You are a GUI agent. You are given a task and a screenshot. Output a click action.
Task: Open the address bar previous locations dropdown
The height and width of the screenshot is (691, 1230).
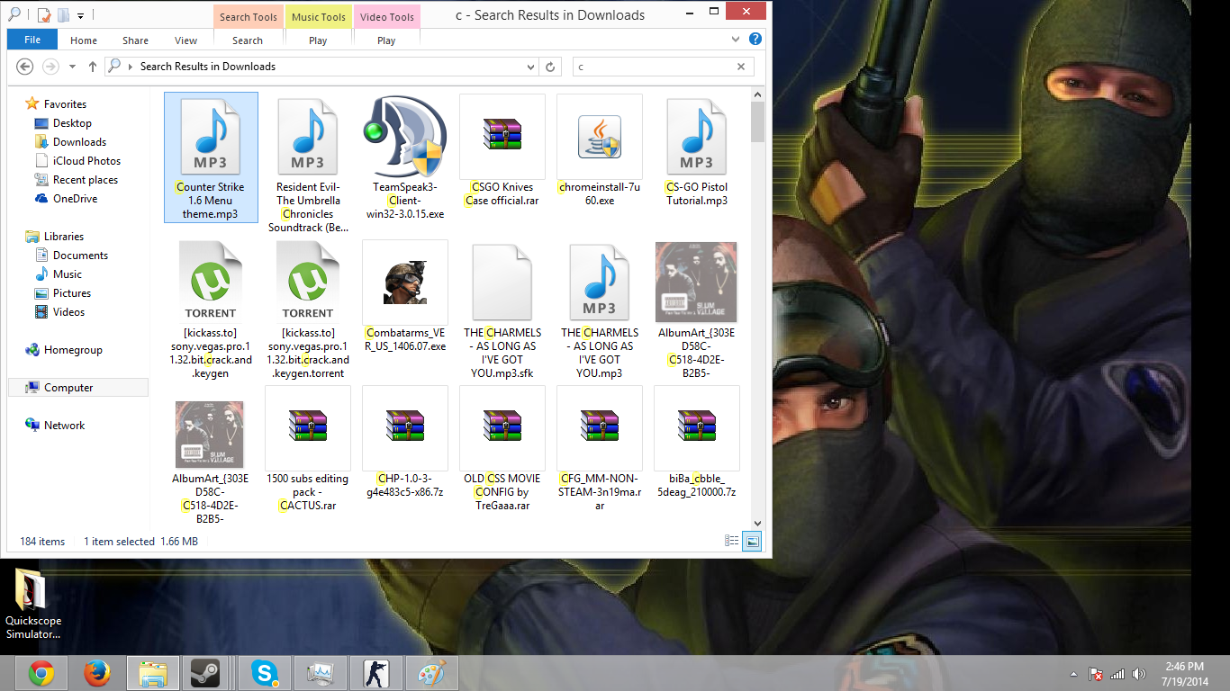[x=530, y=67]
